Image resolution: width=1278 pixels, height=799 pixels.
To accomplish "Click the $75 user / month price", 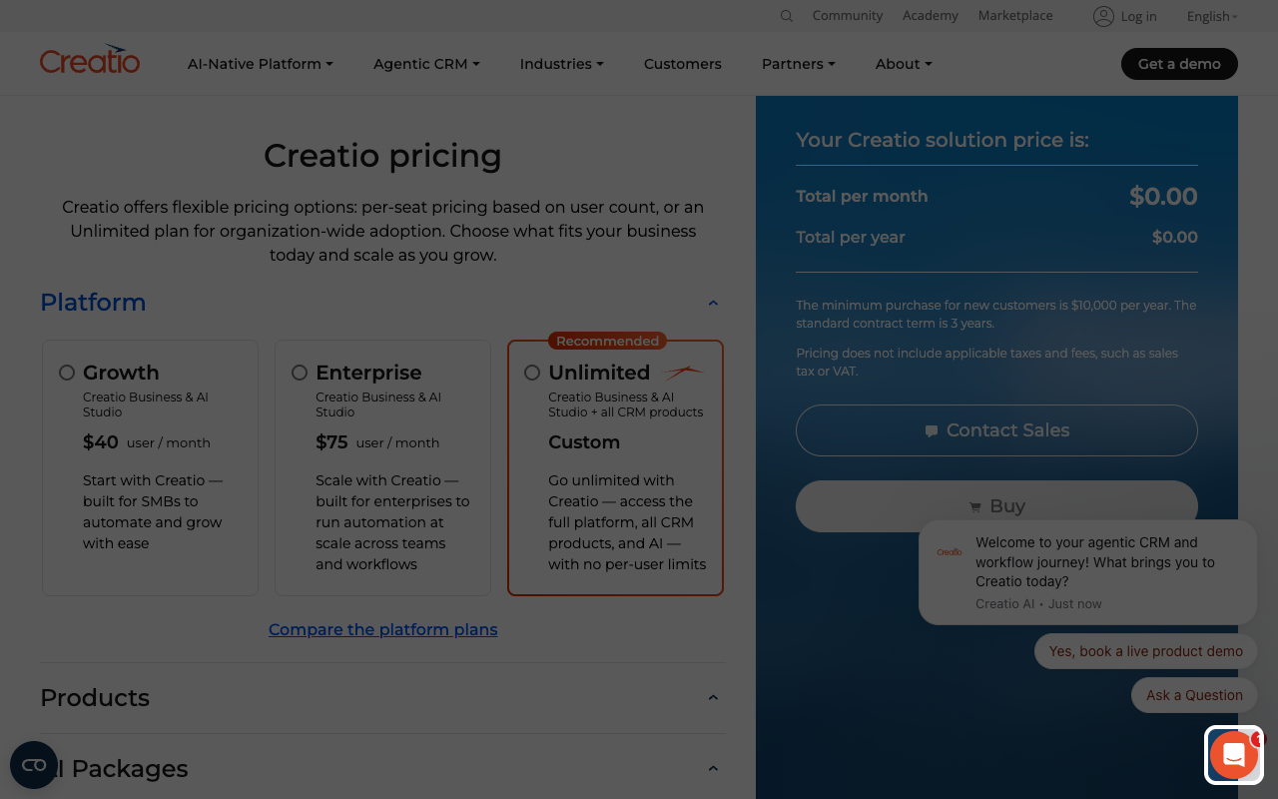I will [x=377, y=442].
